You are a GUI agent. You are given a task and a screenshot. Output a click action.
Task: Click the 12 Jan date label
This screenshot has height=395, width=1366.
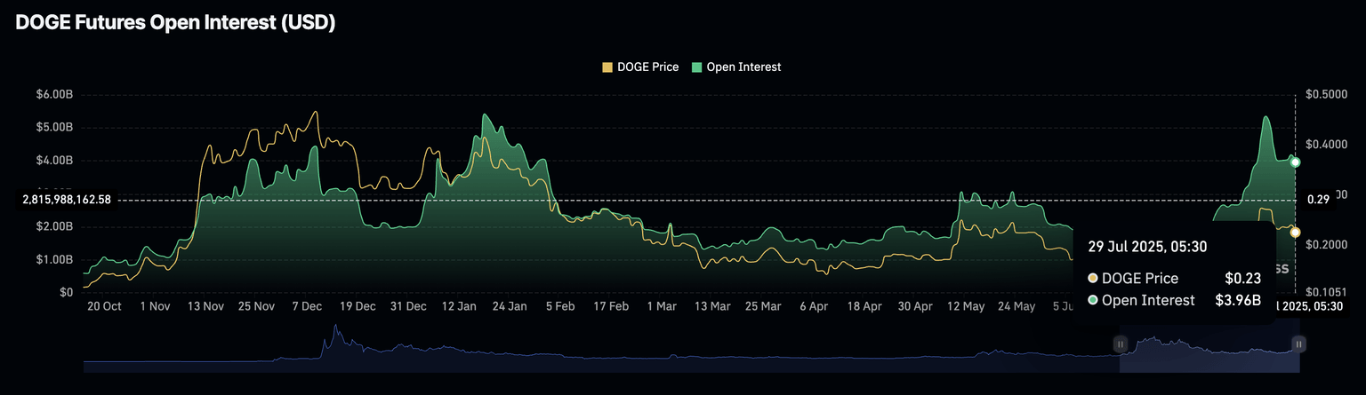point(459,306)
